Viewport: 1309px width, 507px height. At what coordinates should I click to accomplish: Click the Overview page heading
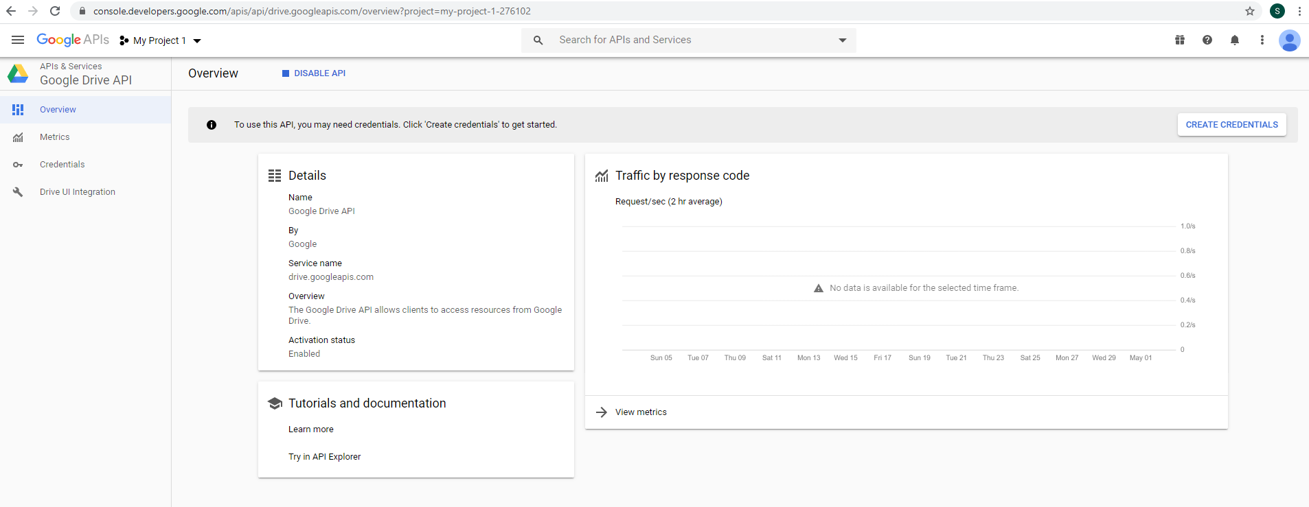coord(214,73)
